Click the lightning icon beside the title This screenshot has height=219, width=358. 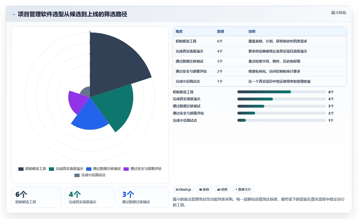(14, 14)
